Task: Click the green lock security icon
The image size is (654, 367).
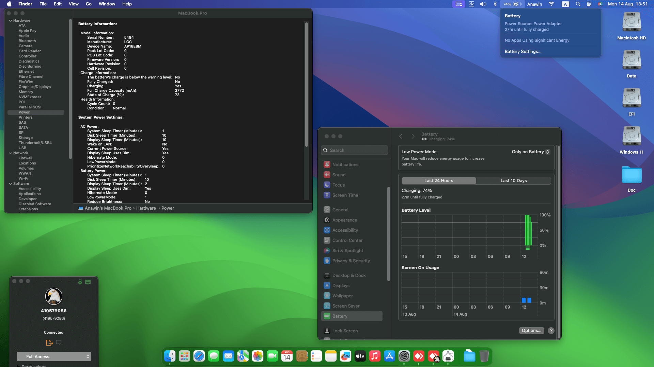Action: point(80,282)
